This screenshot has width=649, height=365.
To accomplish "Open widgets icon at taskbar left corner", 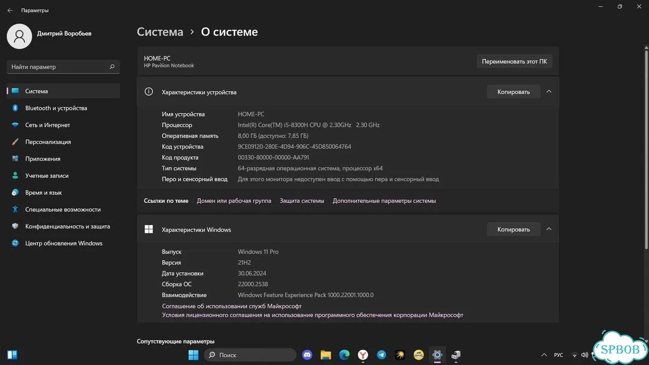I will point(12,354).
